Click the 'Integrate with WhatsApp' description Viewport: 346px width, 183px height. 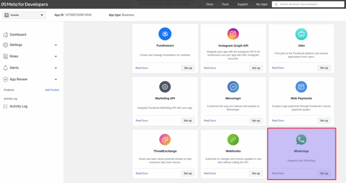[301, 160]
